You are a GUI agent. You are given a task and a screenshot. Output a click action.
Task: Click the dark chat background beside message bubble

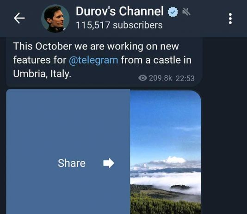(x=224, y=126)
